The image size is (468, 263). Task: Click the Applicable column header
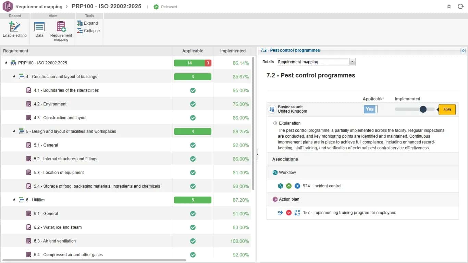193,51
